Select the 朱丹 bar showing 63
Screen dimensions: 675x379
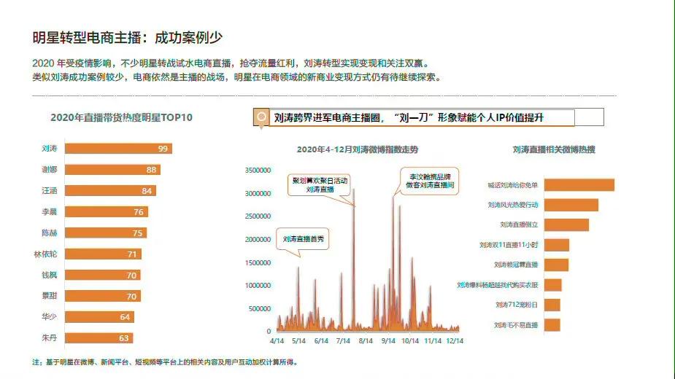click(x=99, y=338)
